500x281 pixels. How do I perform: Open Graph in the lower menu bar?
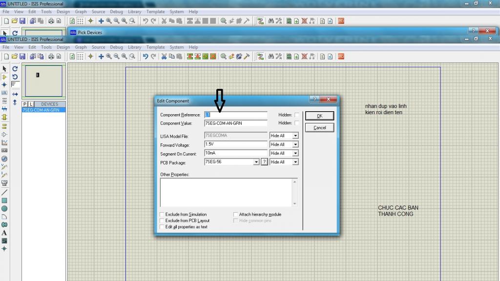click(81, 47)
